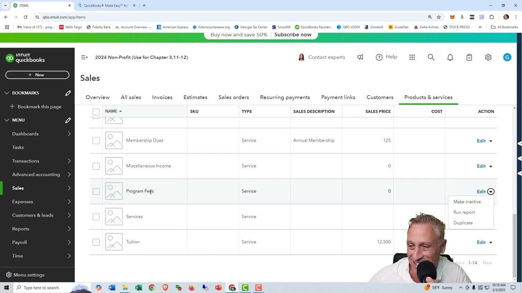
Task: Open the Chrome apps grid in bookmarks bar
Action: 7,27
